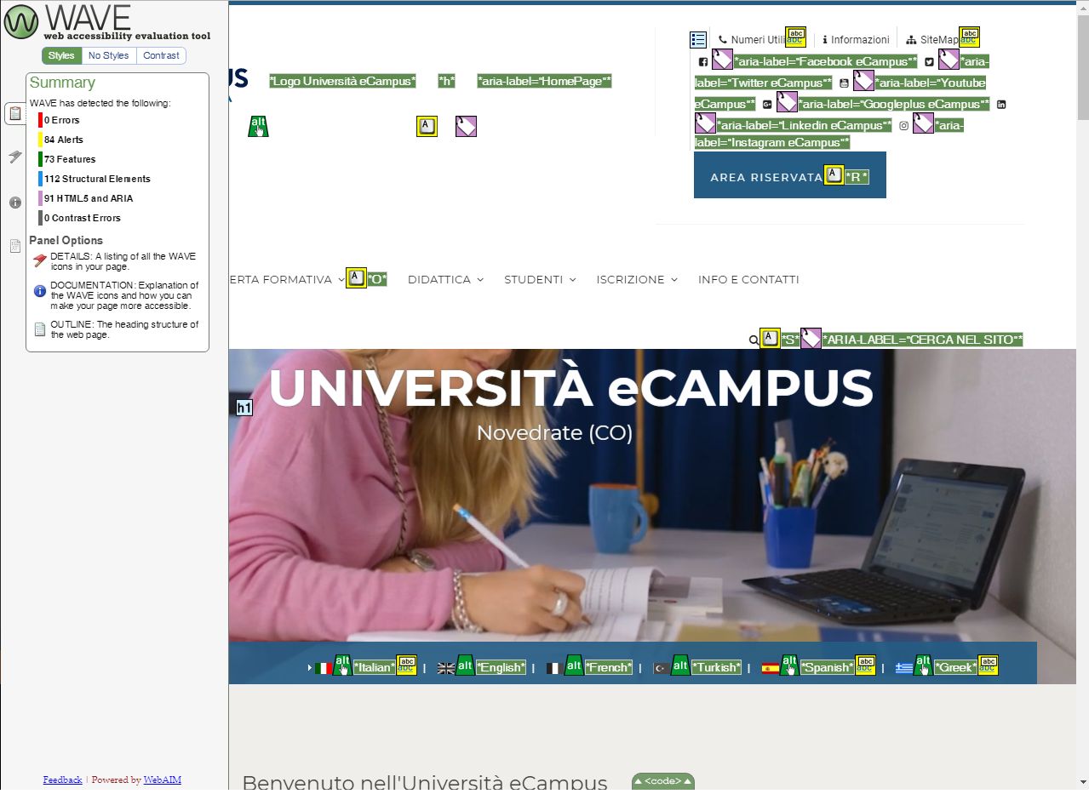Click the abc alert icon after the Spanish label
This screenshot has height=794, width=1089.
point(865,665)
